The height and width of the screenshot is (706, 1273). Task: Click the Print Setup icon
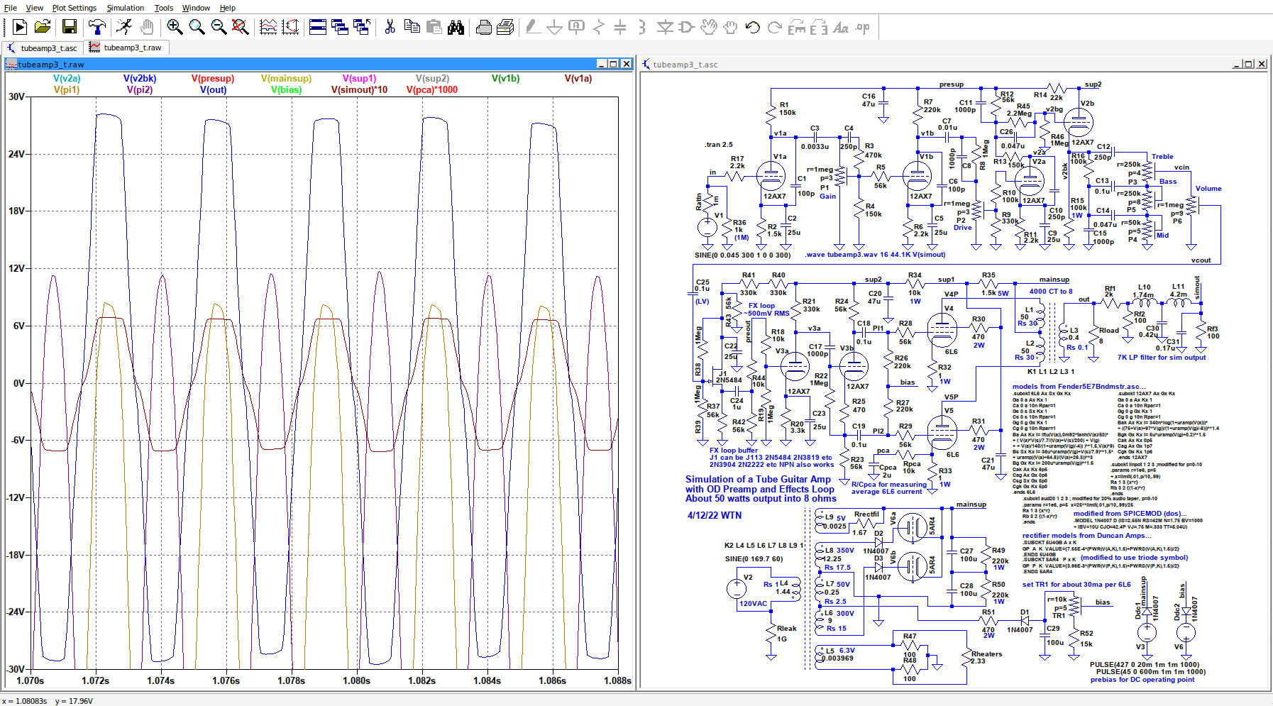pos(484,27)
